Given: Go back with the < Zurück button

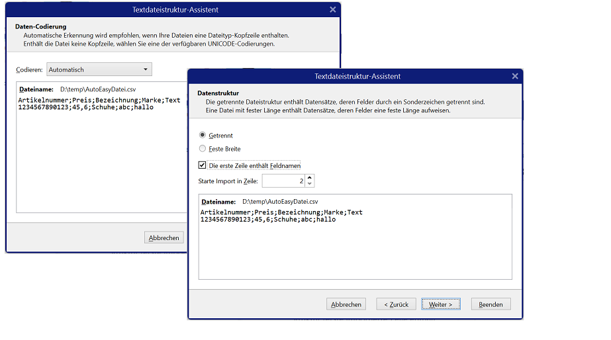Looking at the screenshot, I should pyautogui.click(x=397, y=304).
